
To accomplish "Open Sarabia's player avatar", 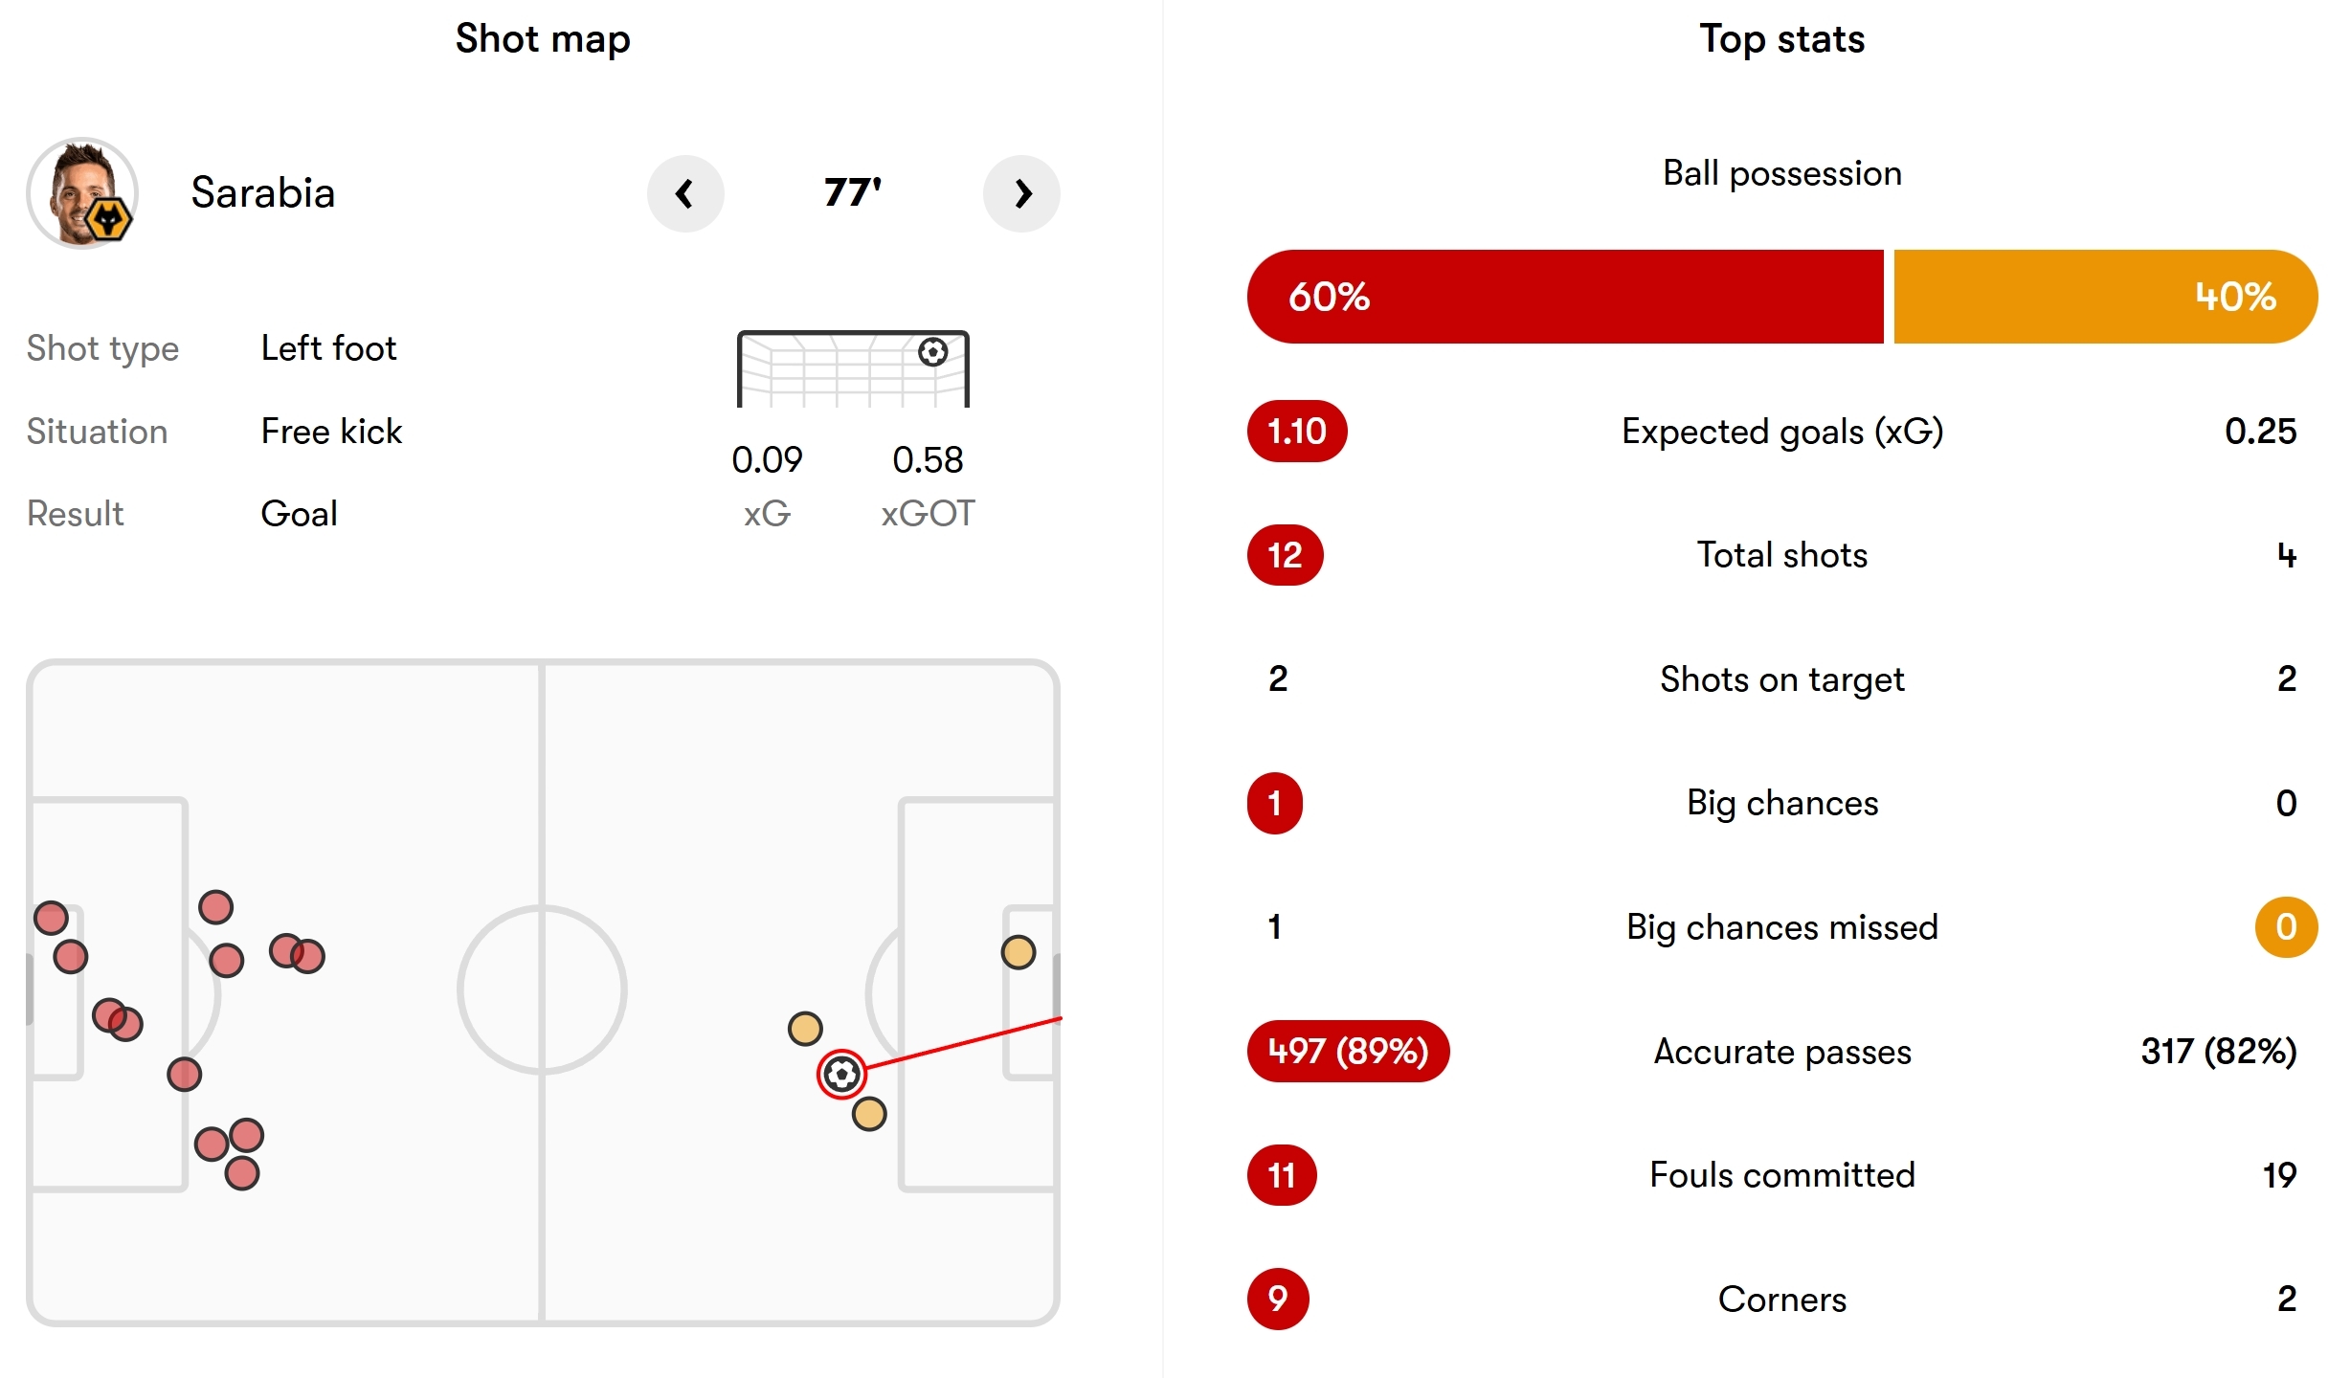I will pos(82,194).
